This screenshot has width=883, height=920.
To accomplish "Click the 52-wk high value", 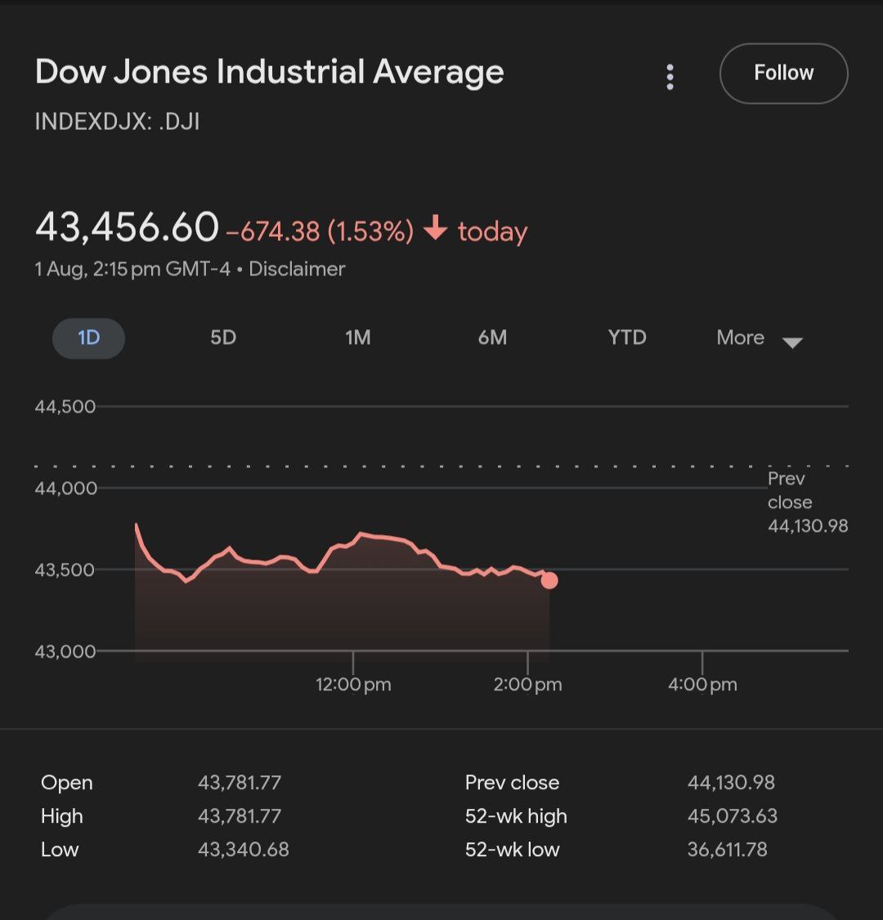I will [x=732, y=815].
